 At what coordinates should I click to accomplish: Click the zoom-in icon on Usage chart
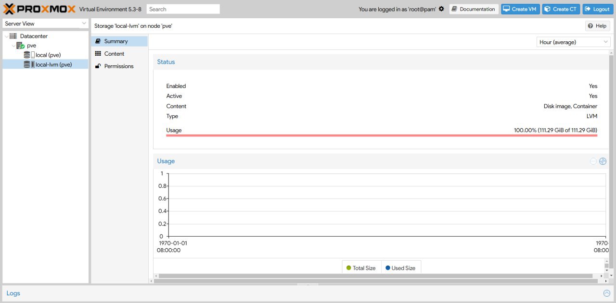pos(603,161)
